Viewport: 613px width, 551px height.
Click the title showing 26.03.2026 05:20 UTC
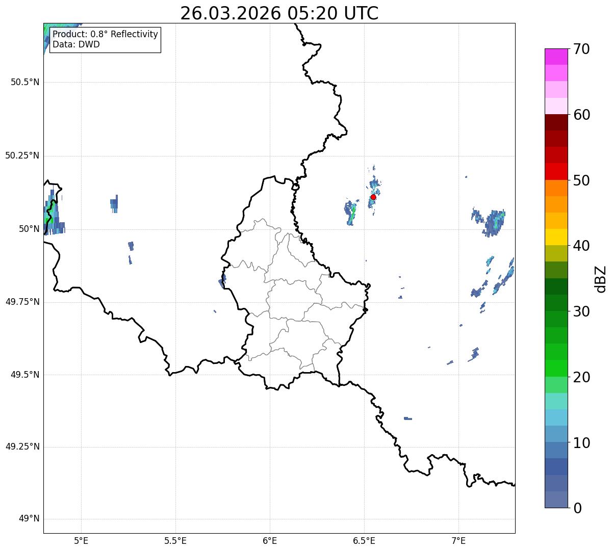point(279,13)
